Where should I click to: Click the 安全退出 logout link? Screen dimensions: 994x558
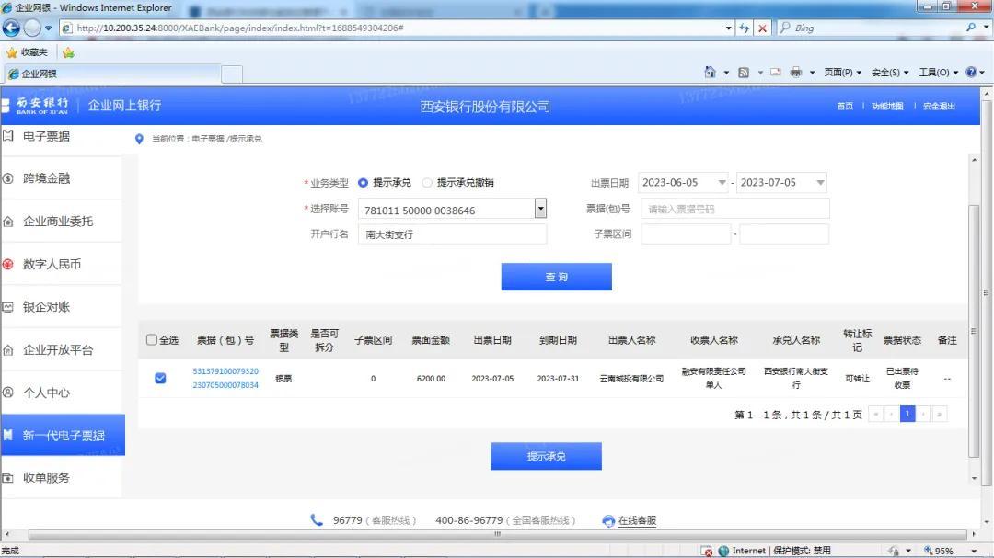[x=939, y=107]
